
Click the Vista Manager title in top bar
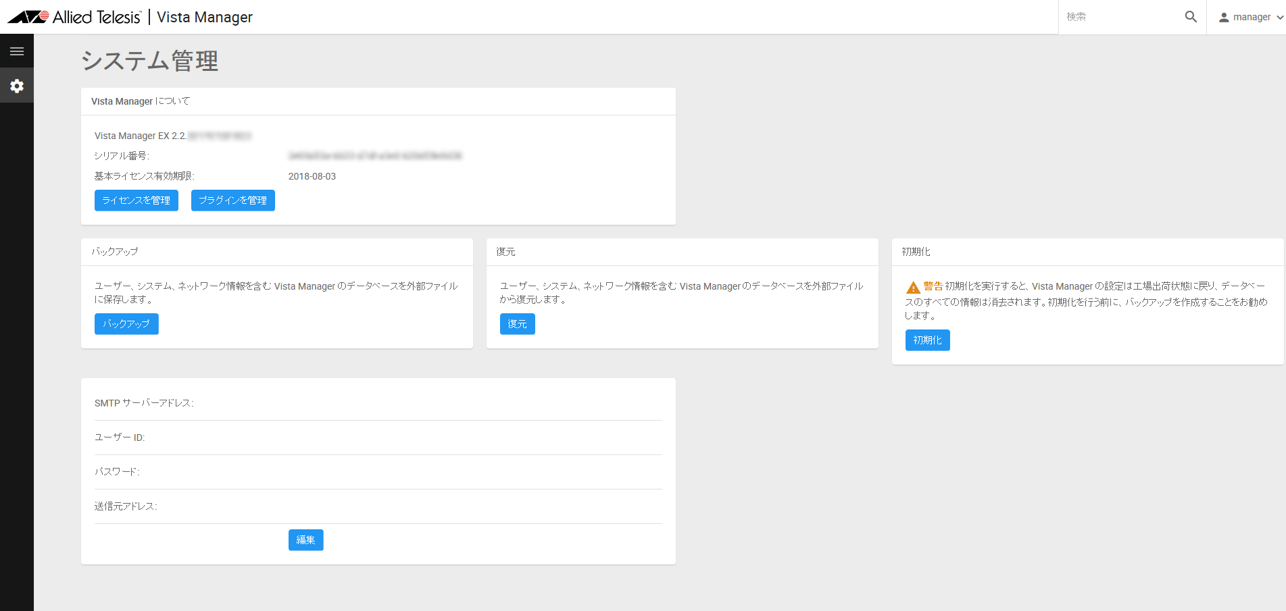pos(205,17)
